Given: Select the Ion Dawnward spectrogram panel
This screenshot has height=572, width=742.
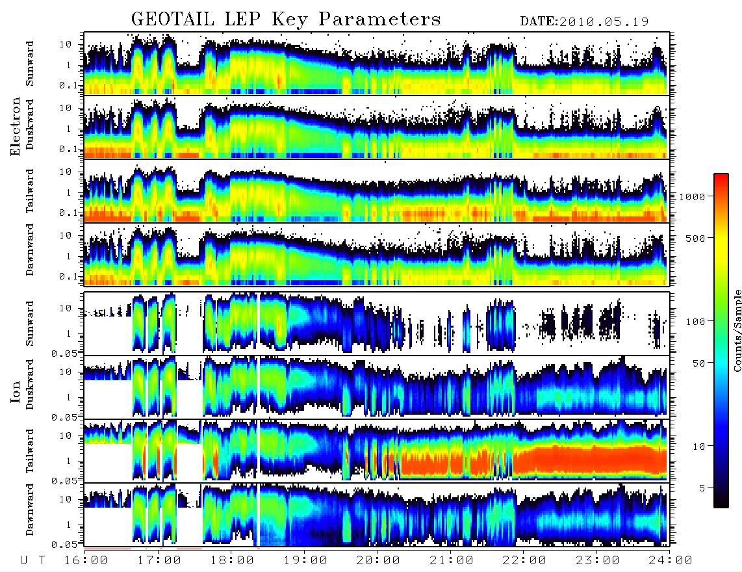Looking at the screenshot, I should [x=377, y=515].
